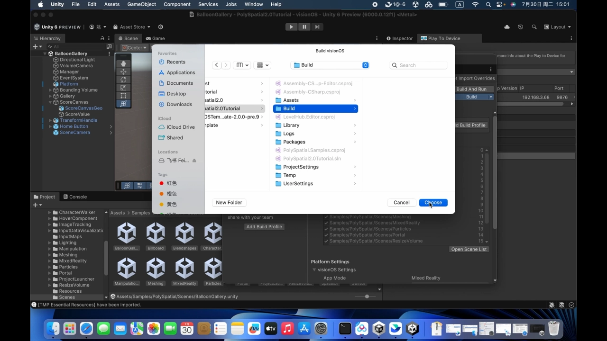Toggle Samples/PolySpatial/Scenes/MixedReality scene checkbox

click(326, 223)
